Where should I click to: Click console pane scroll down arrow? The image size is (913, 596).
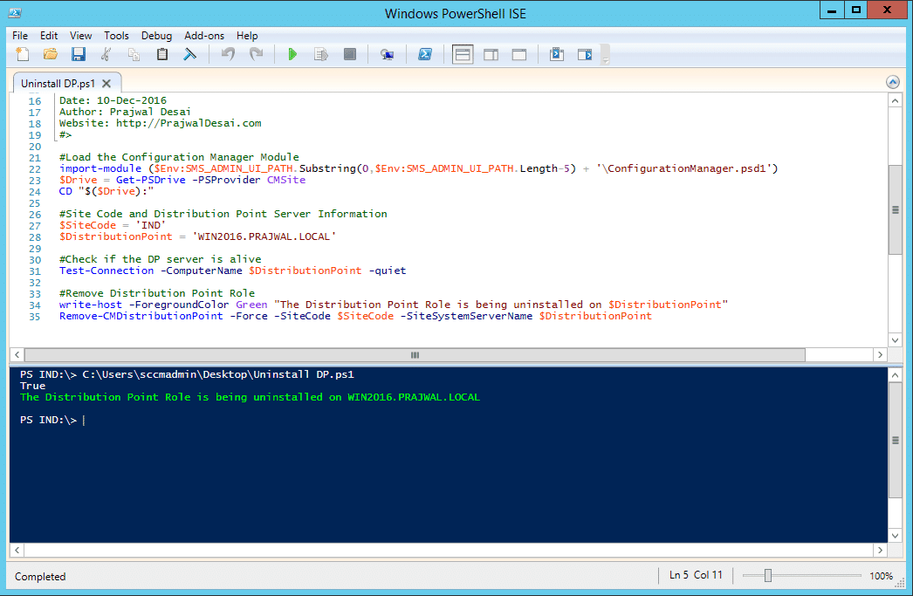click(x=895, y=536)
